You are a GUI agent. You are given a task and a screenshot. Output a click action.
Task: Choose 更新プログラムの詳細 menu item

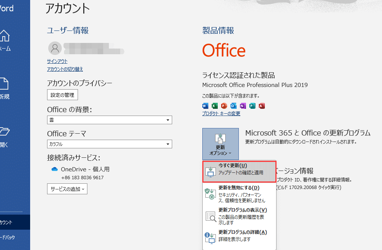239,236
